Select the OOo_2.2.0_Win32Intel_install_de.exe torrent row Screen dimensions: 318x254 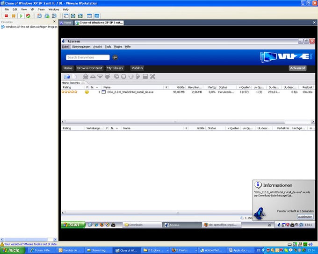point(188,92)
